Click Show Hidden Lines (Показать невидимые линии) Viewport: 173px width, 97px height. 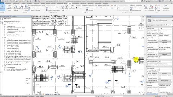pyautogui.click(x=37, y=5)
